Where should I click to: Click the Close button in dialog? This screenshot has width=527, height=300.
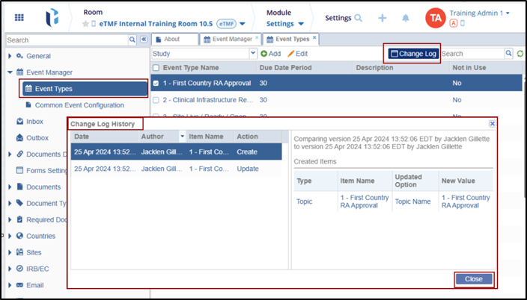pyautogui.click(x=473, y=278)
